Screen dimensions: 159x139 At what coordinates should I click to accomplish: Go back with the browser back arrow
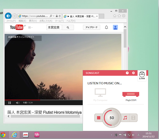point(8,16)
